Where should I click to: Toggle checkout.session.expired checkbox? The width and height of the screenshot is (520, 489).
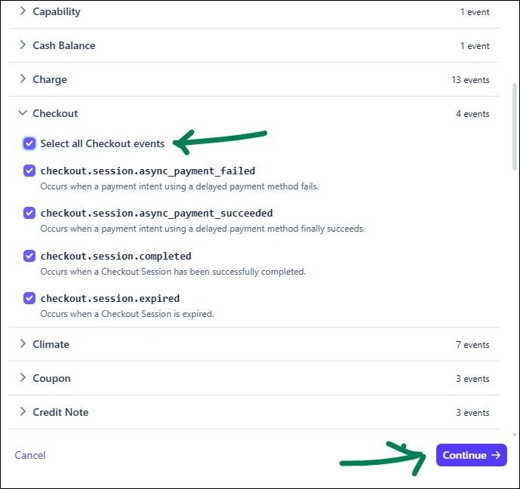29,297
